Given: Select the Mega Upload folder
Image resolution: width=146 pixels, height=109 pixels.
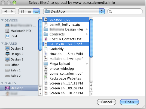Looking at the screenshot, I should (x=66, y=64).
